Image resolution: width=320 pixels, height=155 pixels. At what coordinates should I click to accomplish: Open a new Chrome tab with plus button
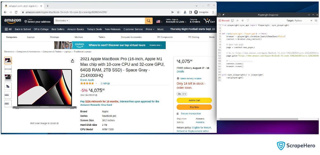tap(48, 6)
